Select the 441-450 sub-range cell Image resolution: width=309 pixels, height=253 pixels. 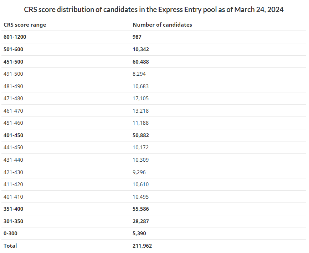pos(13,147)
